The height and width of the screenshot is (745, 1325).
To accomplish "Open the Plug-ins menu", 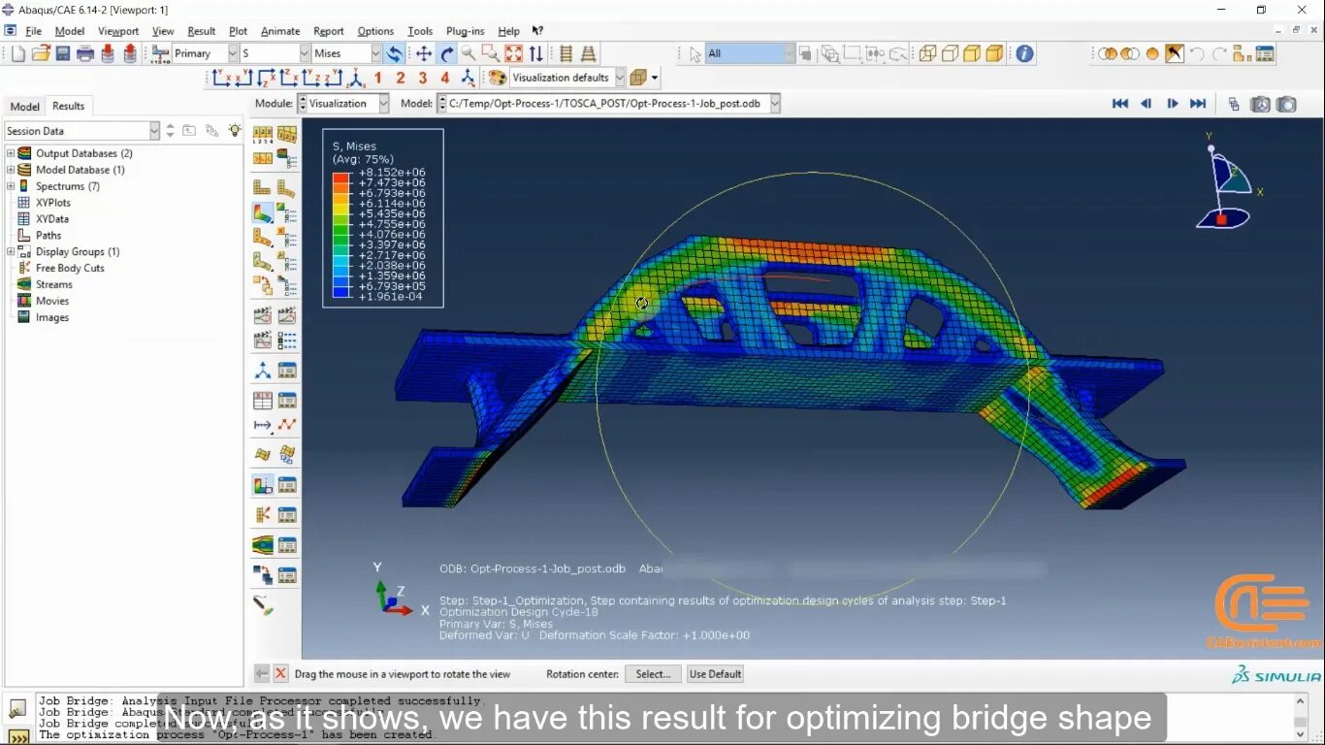I will [465, 31].
